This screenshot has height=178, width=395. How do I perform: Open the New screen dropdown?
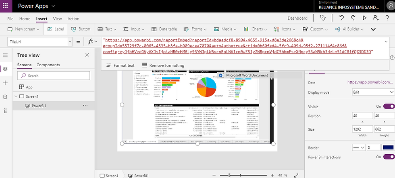click(x=23, y=29)
